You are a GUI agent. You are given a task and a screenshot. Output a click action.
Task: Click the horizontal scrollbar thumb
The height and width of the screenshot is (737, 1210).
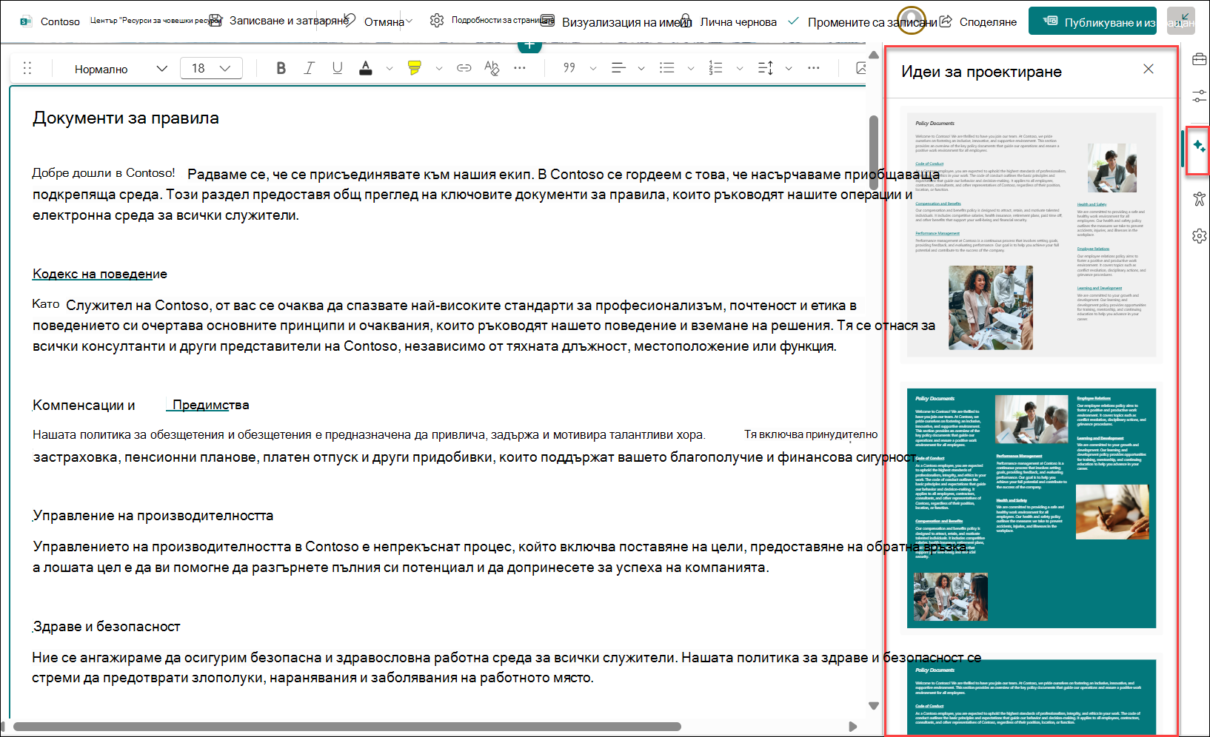point(347,727)
